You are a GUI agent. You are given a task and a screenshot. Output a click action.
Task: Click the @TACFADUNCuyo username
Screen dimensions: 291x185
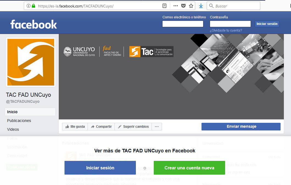point(23,102)
